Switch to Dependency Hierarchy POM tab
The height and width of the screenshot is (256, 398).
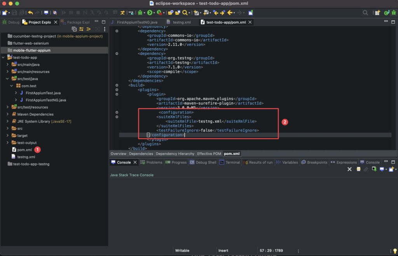click(175, 154)
